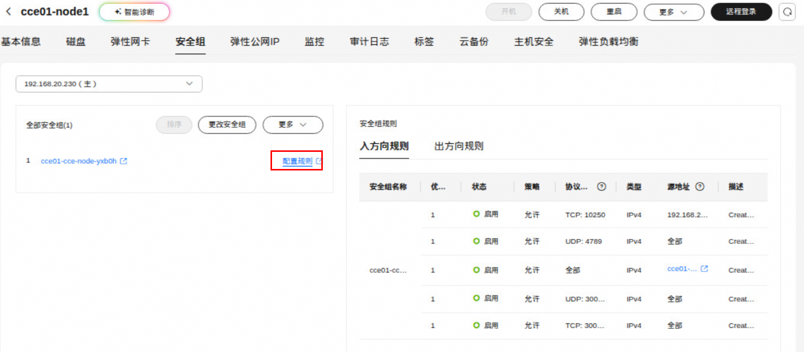Select the 出方向规则 outbound rules tab
Image resolution: width=804 pixels, height=352 pixels.
(x=459, y=146)
